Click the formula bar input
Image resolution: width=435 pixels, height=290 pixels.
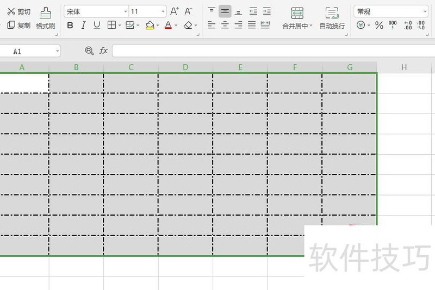tap(274, 51)
